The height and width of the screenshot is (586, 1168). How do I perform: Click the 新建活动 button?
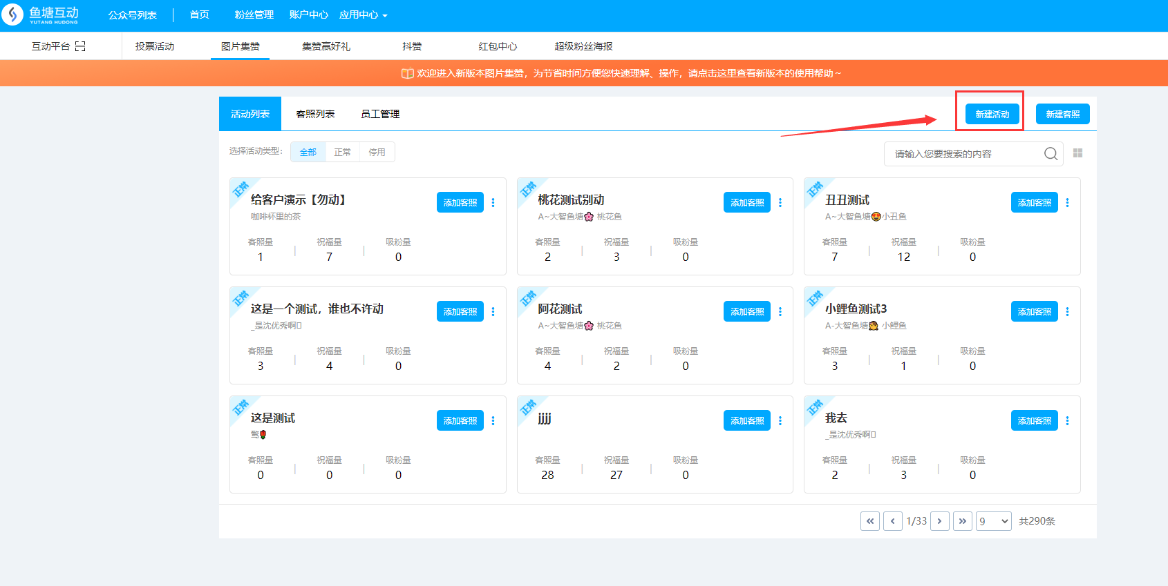992,114
